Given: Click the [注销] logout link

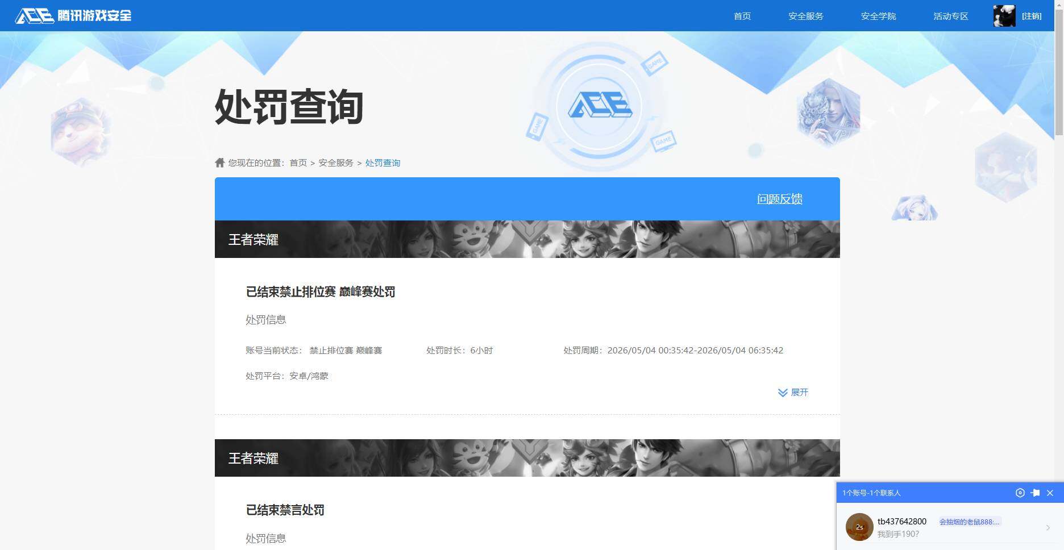Looking at the screenshot, I should (1032, 16).
